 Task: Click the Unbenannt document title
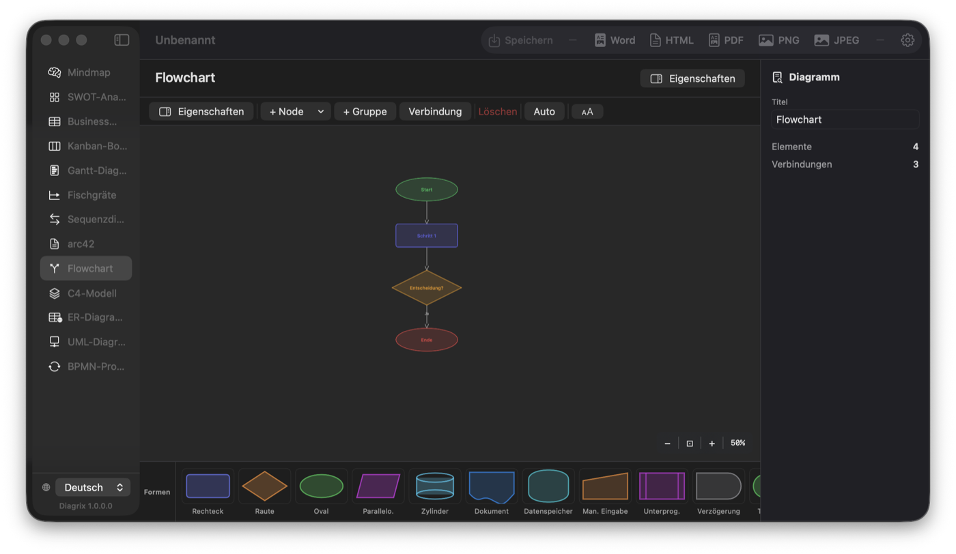tap(185, 40)
